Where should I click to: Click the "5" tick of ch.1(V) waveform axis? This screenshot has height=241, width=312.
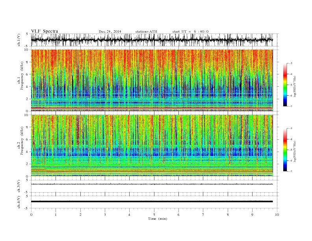[27, 34]
